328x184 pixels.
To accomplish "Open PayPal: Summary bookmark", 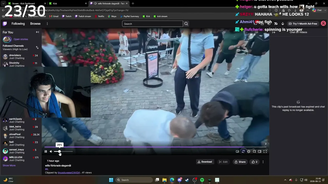I will pyautogui.click(x=129, y=16).
